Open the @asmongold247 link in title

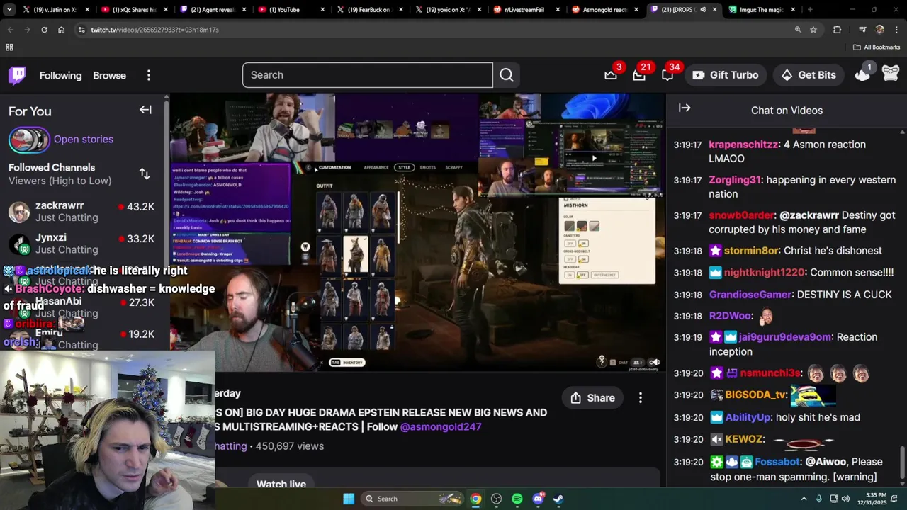point(441,427)
